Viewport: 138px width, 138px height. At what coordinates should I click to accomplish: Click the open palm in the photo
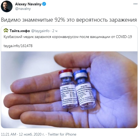[x=112, y=89]
